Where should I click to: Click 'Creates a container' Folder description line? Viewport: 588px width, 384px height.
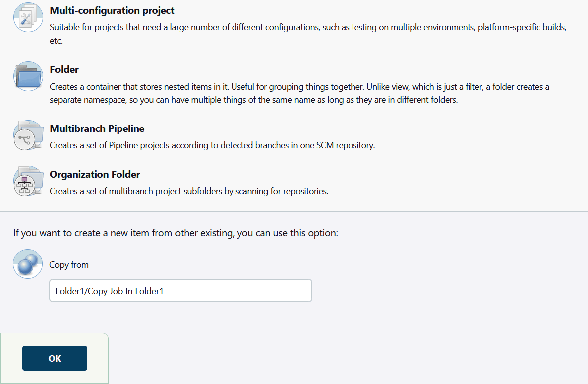tap(299, 87)
